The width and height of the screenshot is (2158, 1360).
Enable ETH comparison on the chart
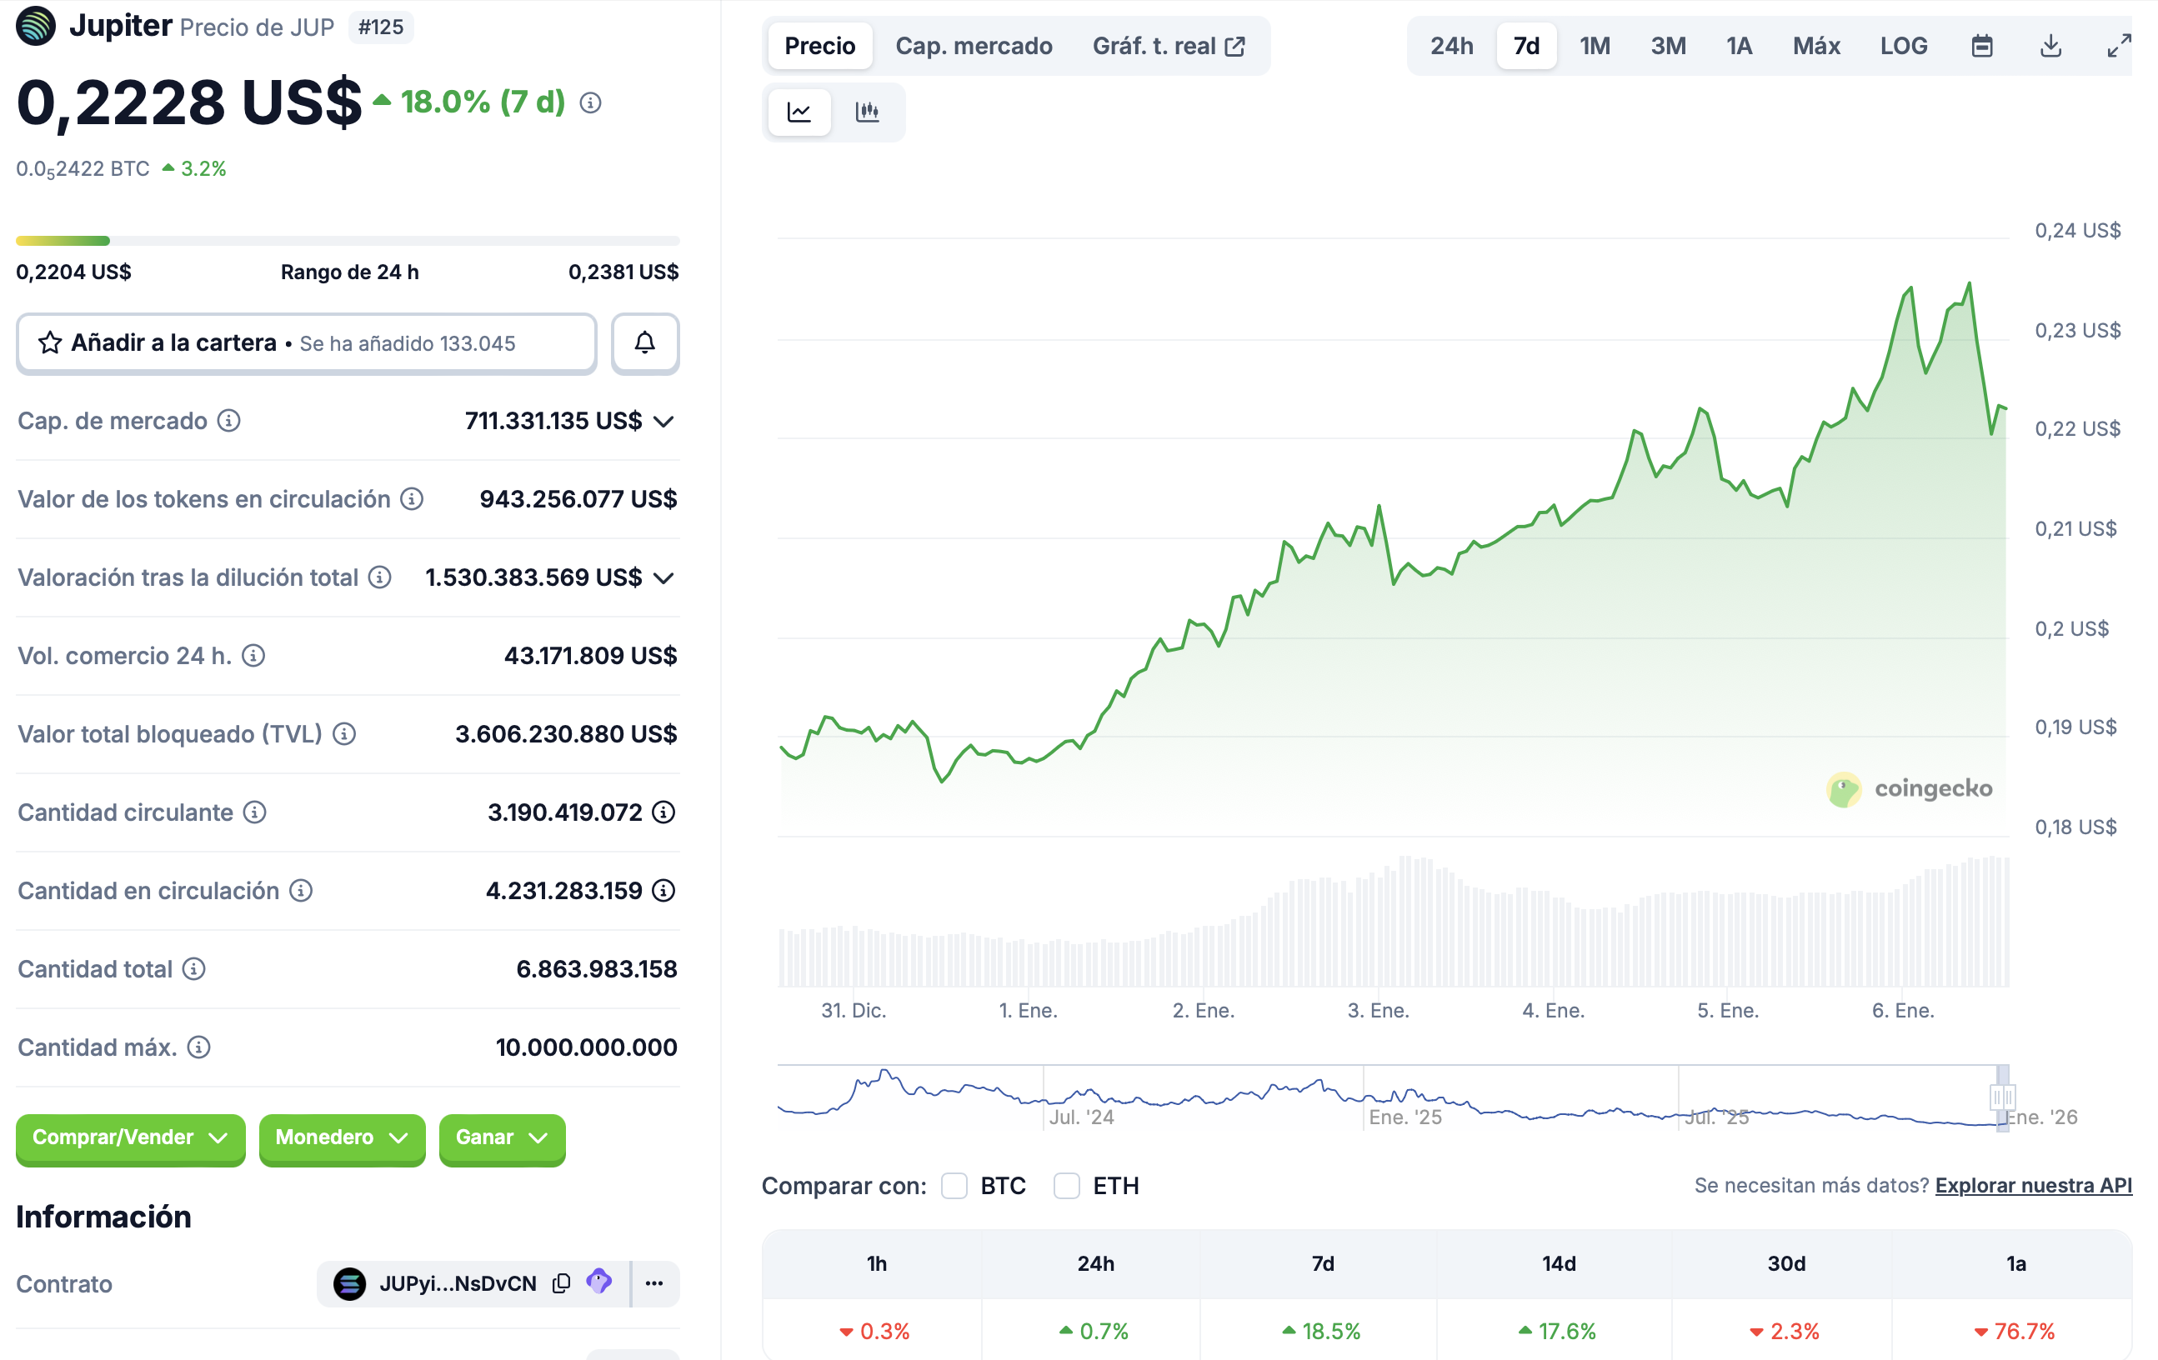point(1068,1185)
